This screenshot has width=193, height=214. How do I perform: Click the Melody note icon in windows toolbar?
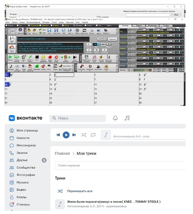11,66
